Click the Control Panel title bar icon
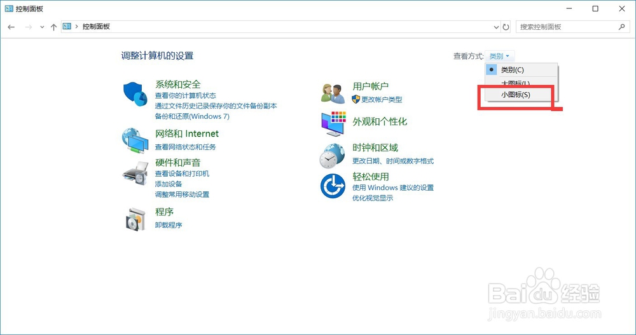The height and width of the screenshot is (335, 636). coord(9,8)
